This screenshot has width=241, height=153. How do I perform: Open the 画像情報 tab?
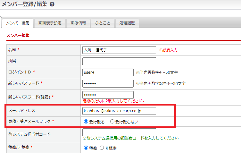click(x=78, y=23)
